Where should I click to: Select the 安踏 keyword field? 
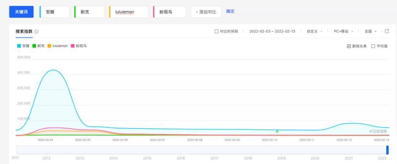pos(54,12)
